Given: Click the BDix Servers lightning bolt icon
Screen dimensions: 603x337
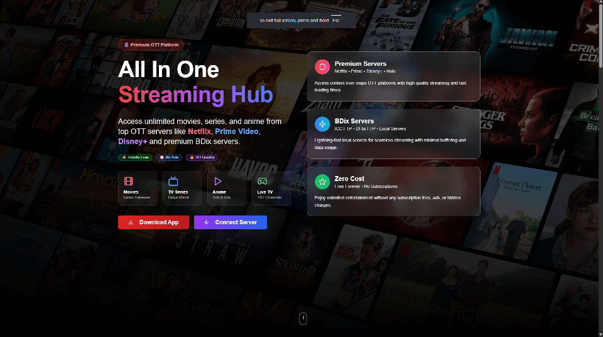Looking at the screenshot, I should [x=322, y=124].
